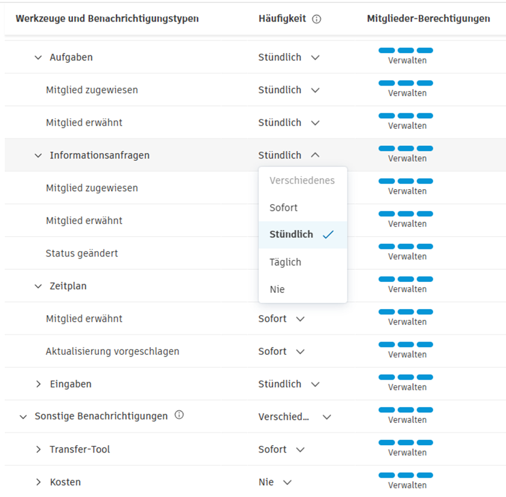Screen dimensions: 506x497
Task: Select Nie in the open dropdown menu
Action: point(277,289)
